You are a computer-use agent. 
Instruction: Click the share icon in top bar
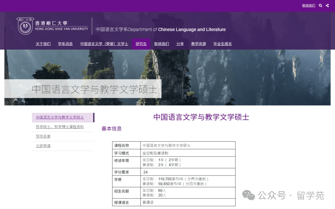(327, 6)
